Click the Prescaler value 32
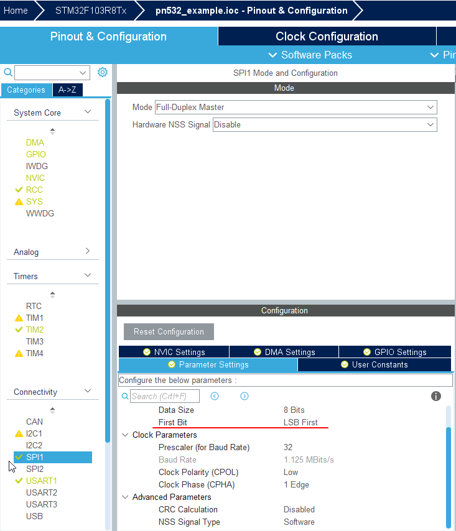Screen dimensions: 456x531 coord(288,447)
